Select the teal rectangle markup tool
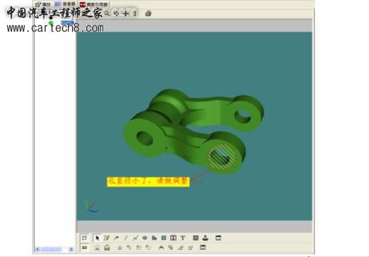This screenshot has width=369, height=257. click(164, 238)
